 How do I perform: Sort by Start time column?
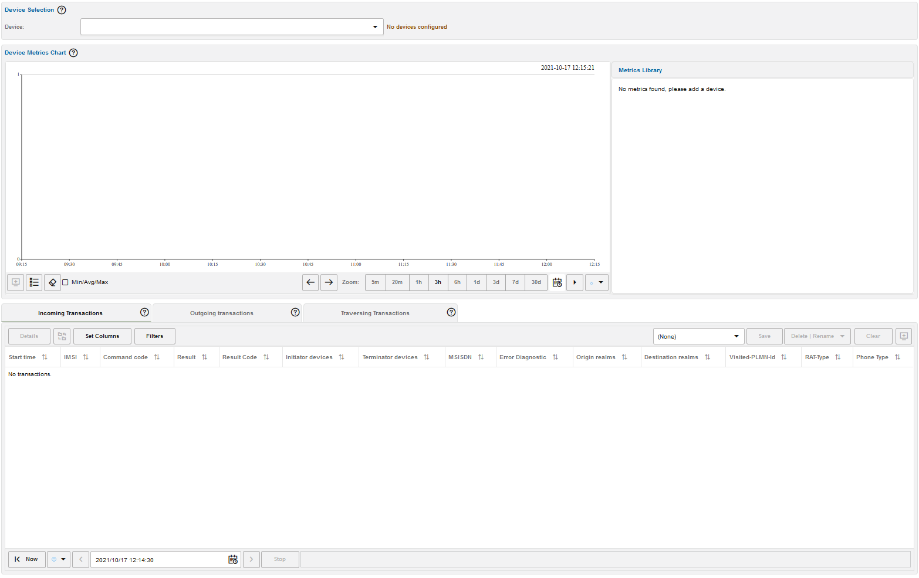45,357
